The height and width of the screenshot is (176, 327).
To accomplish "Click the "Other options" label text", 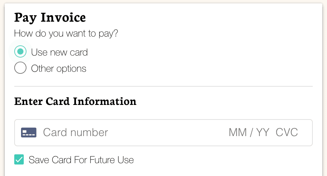I will pyautogui.click(x=59, y=68).
